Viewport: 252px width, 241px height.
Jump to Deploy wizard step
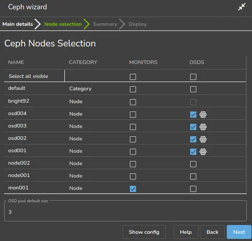(138, 24)
